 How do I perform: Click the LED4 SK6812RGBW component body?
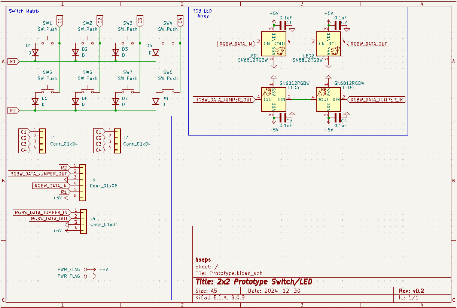(328, 99)
